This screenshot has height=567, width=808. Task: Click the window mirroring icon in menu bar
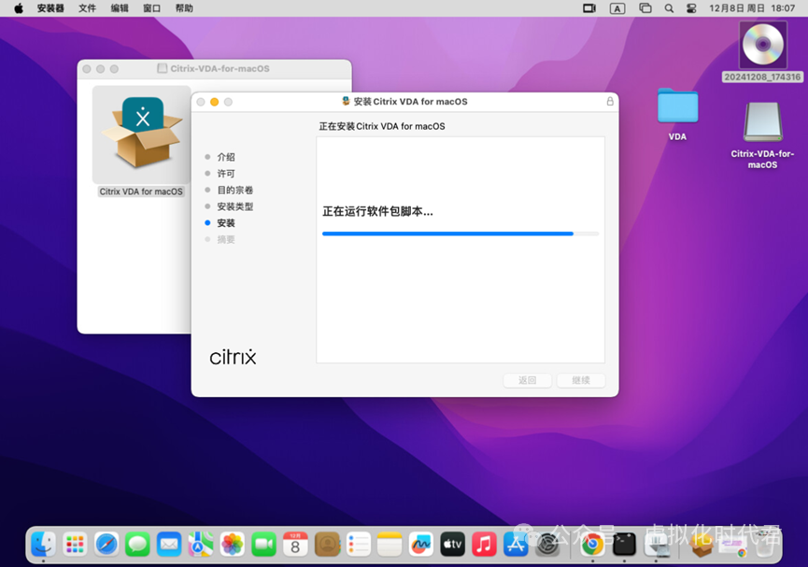[645, 8]
